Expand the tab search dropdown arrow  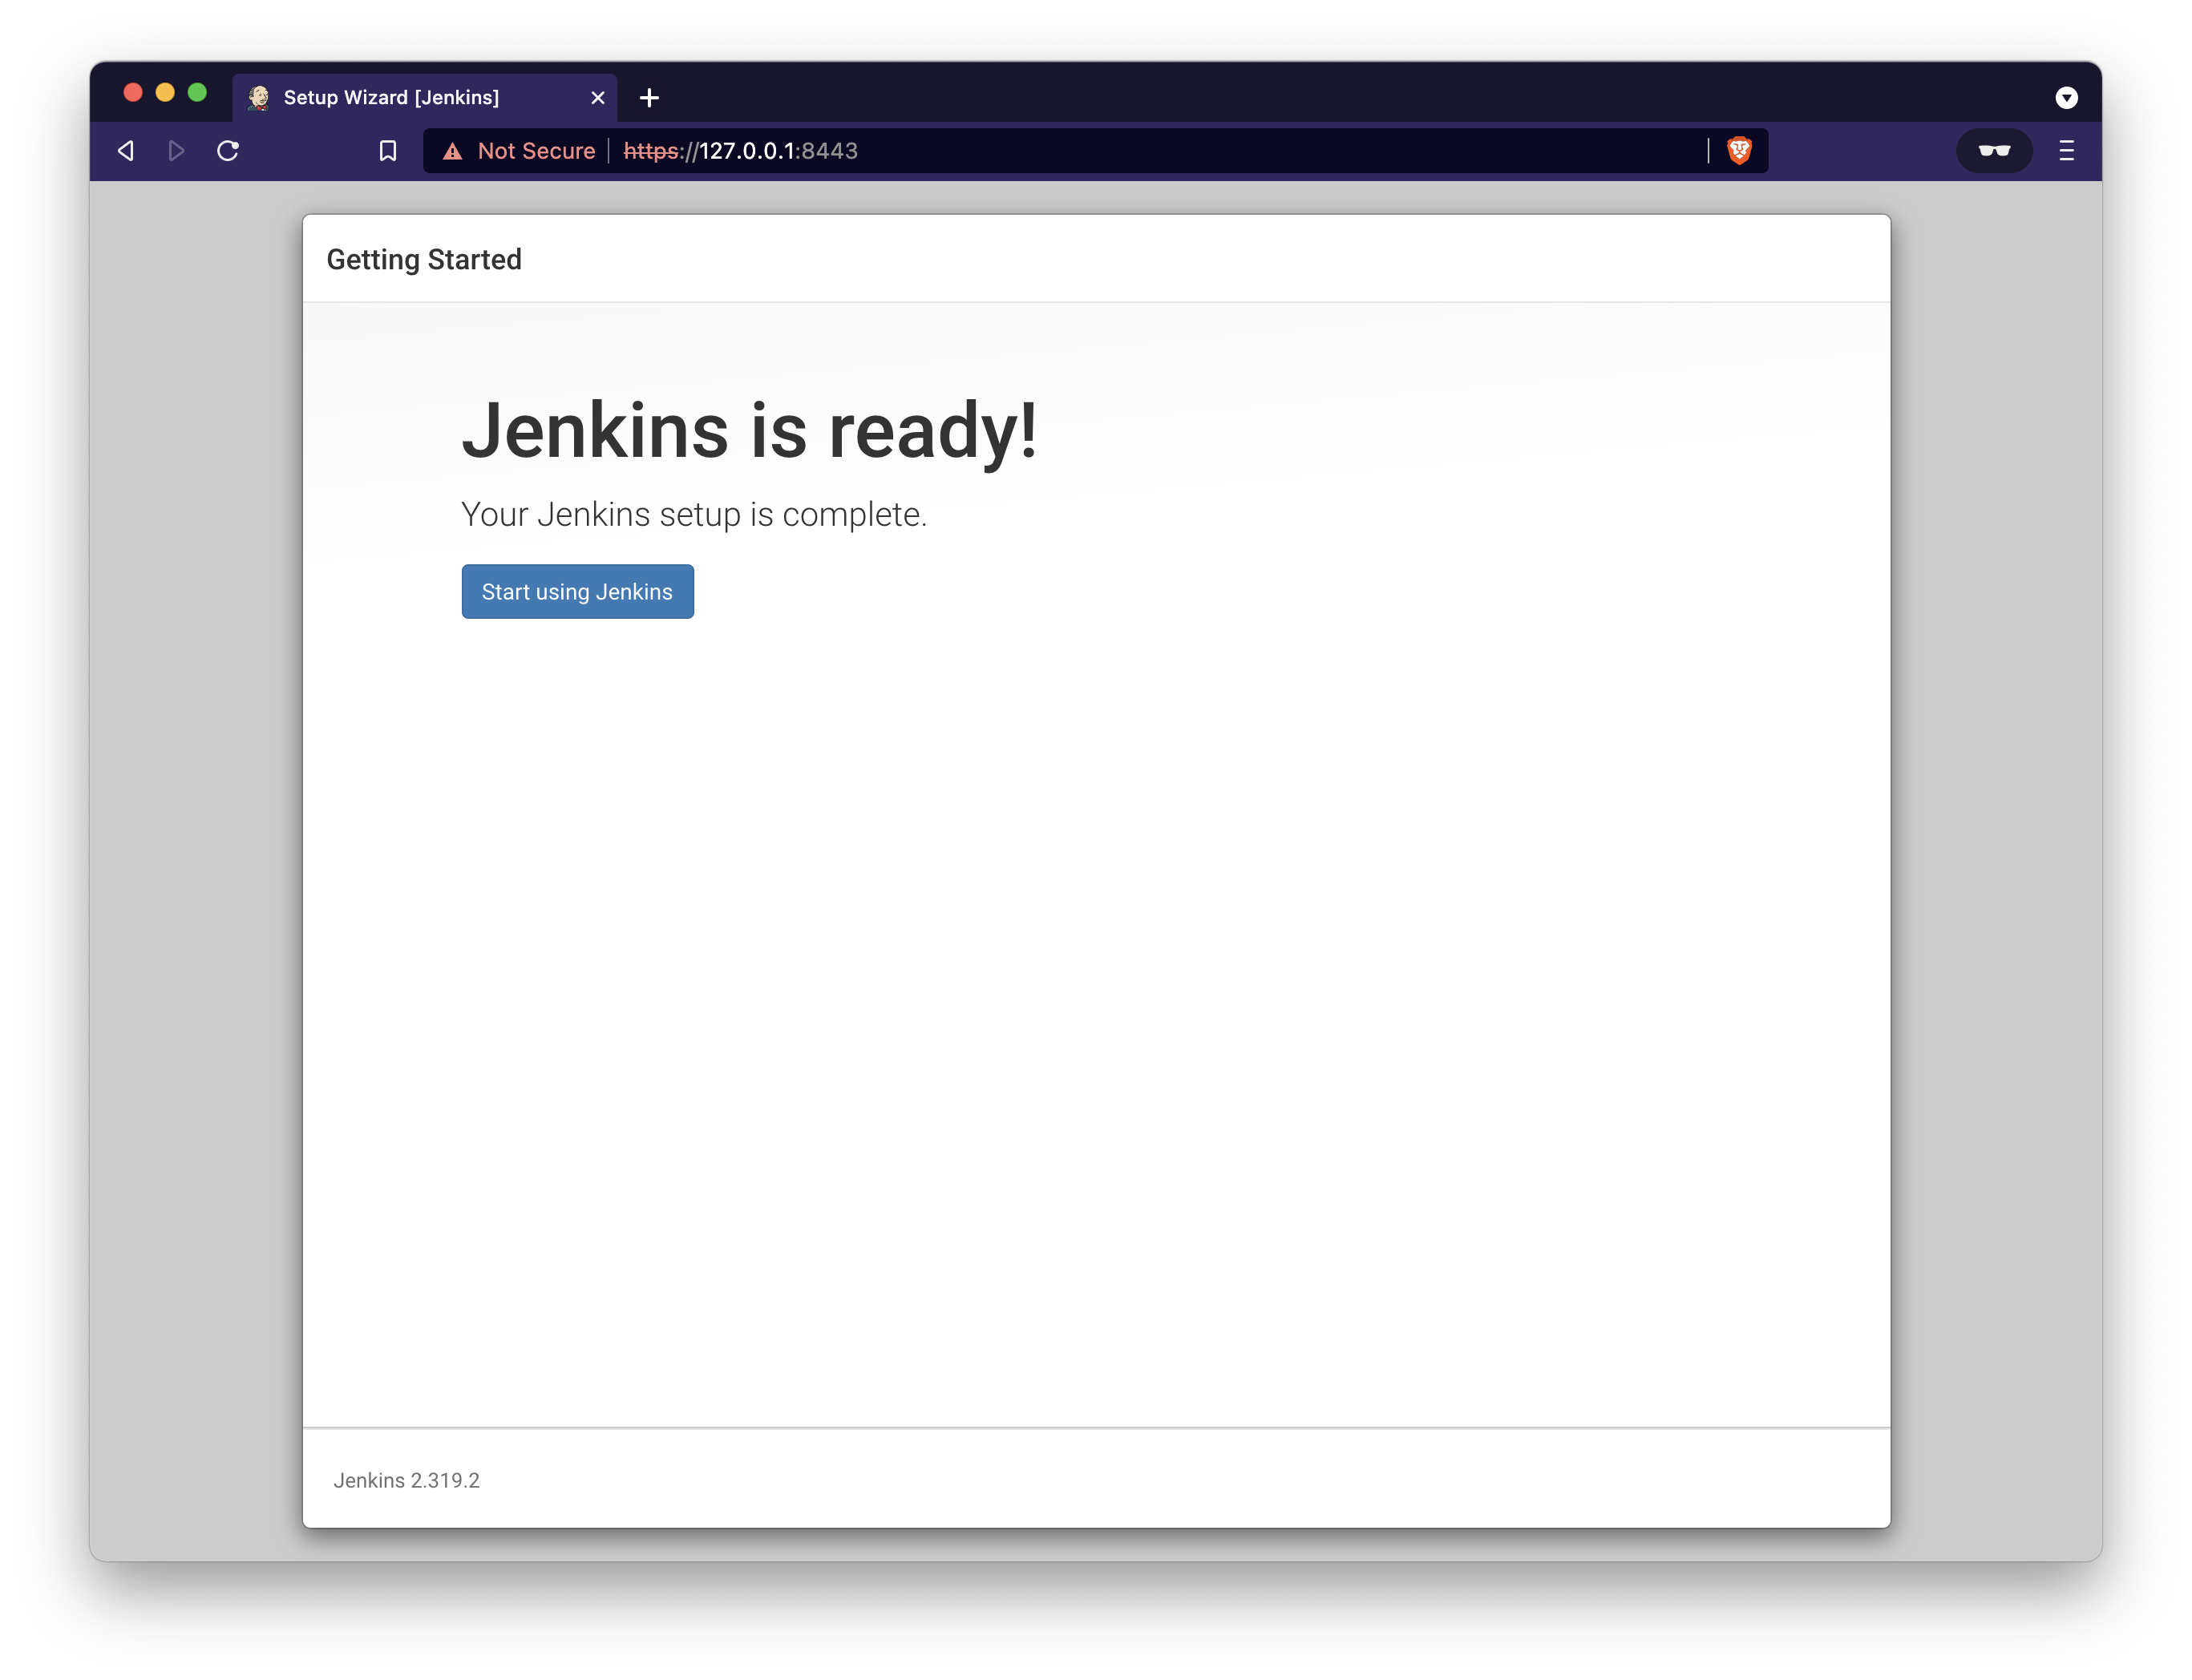point(2066,98)
